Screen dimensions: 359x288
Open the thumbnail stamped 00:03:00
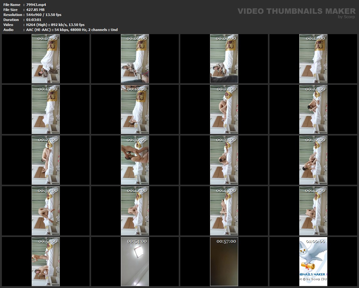[x=46, y=59]
